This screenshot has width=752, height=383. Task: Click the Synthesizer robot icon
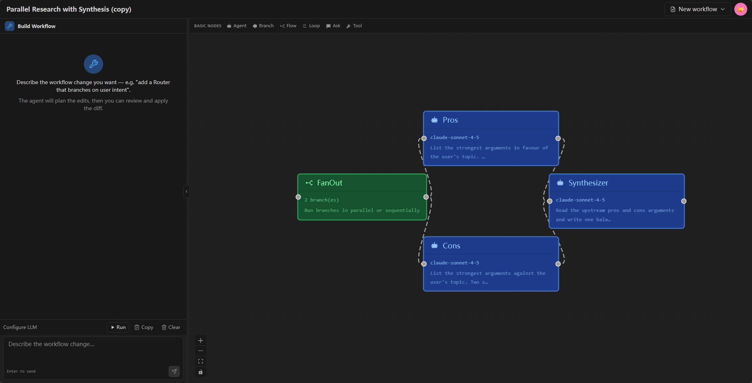point(560,183)
